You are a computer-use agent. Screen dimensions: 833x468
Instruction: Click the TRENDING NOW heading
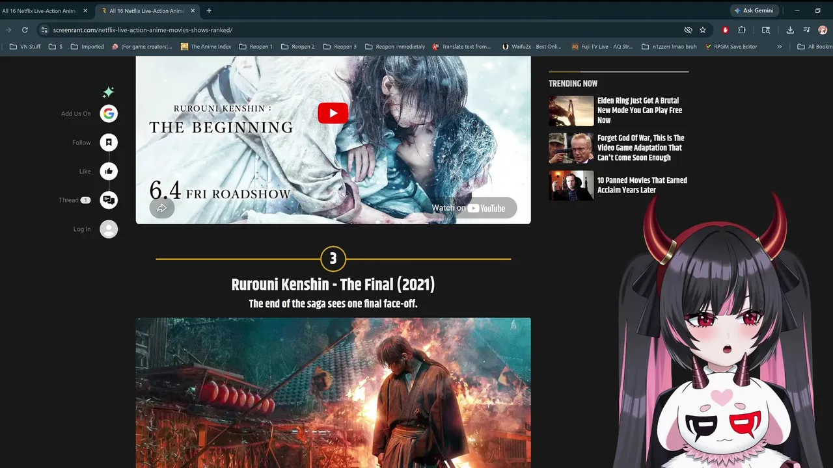pos(573,83)
